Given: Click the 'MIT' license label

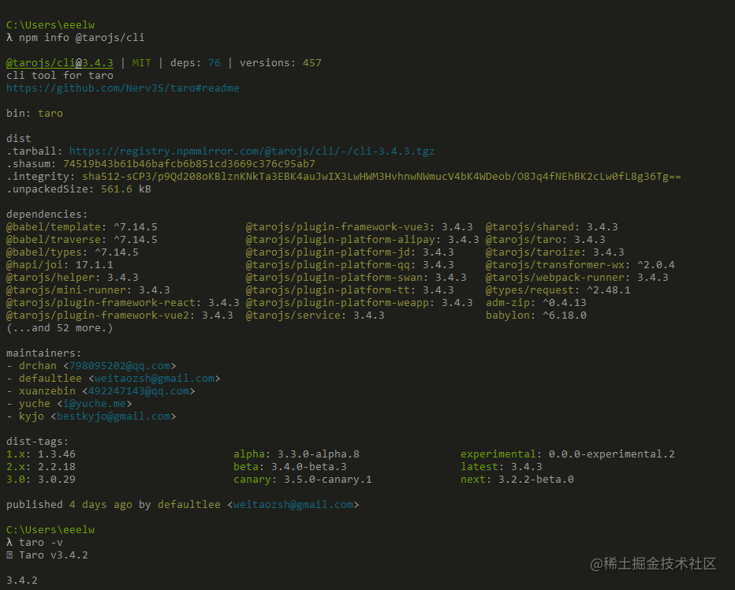Looking at the screenshot, I should 142,63.
